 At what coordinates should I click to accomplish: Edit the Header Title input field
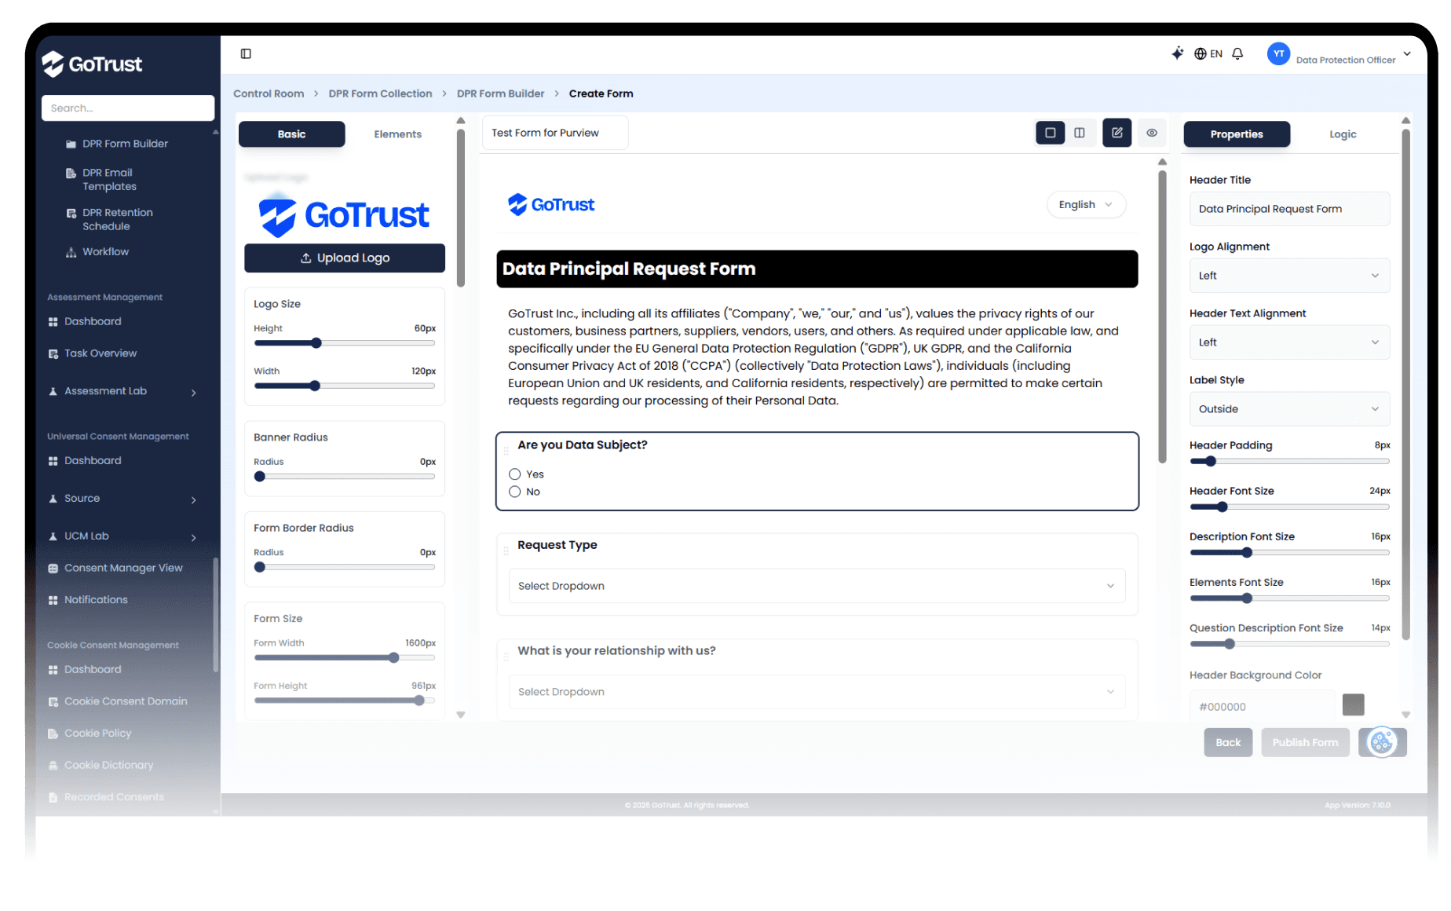pos(1289,209)
